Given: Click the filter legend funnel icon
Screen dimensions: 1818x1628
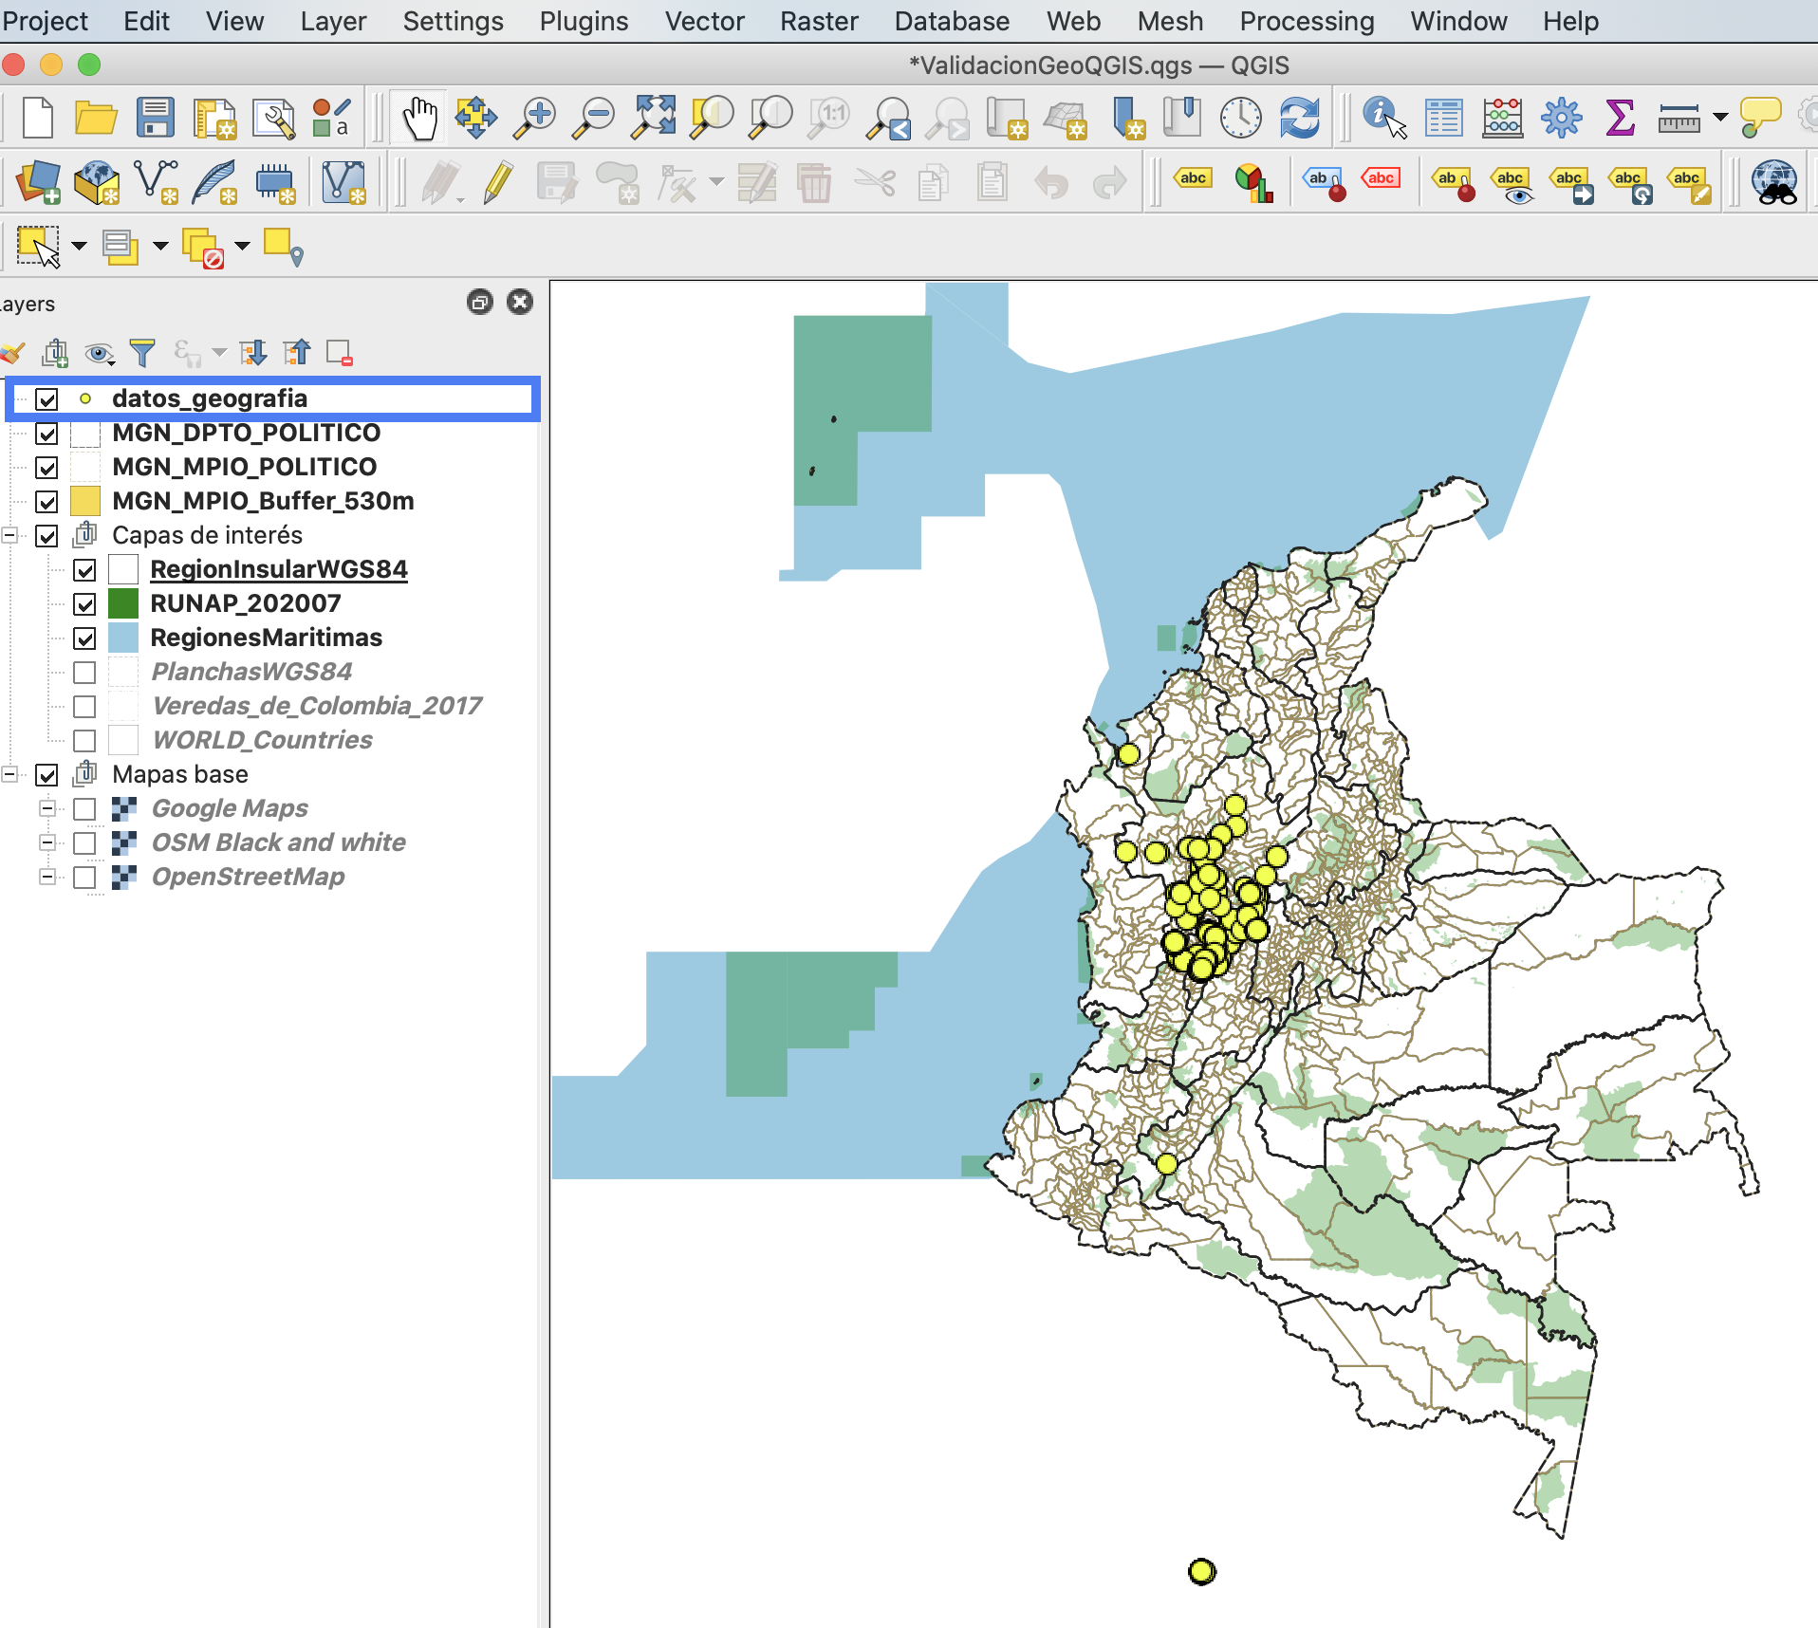Looking at the screenshot, I should tap(142, 353).
